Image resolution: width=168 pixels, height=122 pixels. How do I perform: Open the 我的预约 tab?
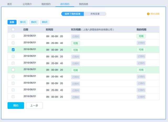[46, 4]
